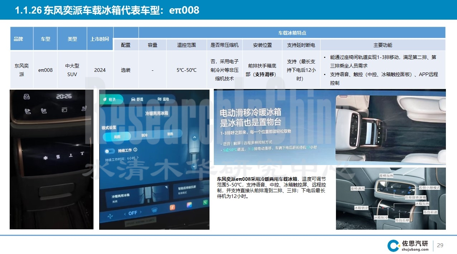Click the 座椅加热 callout label
Screen dimensions: 457x254
point(387,176)
